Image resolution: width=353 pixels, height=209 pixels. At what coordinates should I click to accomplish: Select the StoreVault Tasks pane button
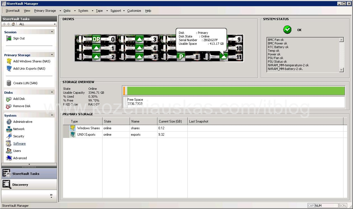tap(29, 173)
